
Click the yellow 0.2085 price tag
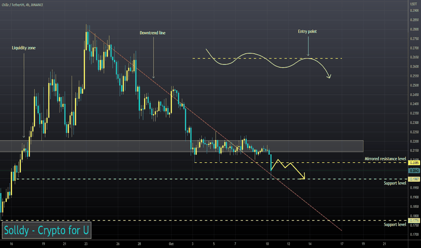(x=414, y=163)
